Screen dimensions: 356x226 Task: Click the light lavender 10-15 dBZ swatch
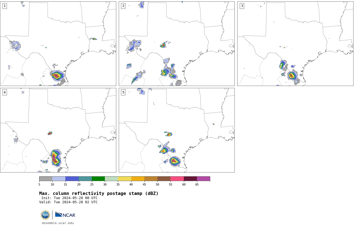[x=59, y=179]
